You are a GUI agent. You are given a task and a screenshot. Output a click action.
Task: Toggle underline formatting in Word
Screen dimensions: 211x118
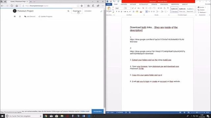[x=121, y=12]
